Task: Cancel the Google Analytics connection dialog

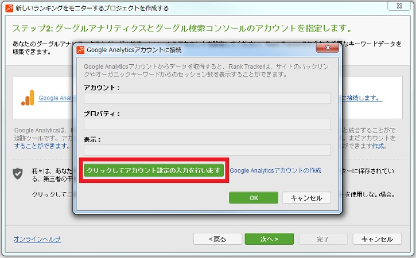Action: click(x=306, y=198)
